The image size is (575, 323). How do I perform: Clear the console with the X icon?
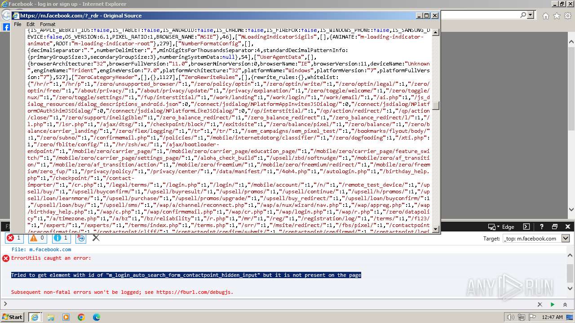point(96,238)
